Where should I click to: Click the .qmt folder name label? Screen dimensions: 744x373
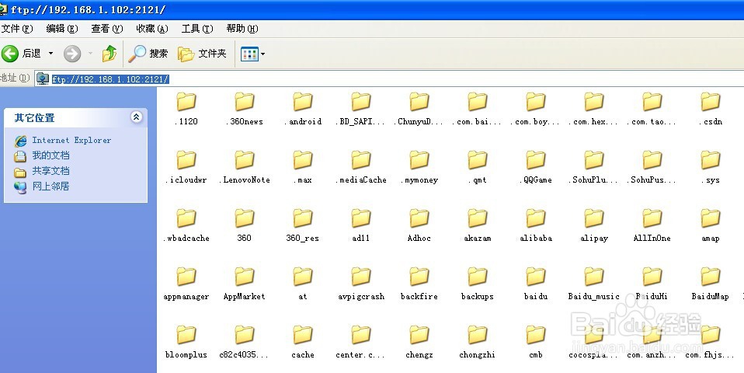click(x=478, y=180)
